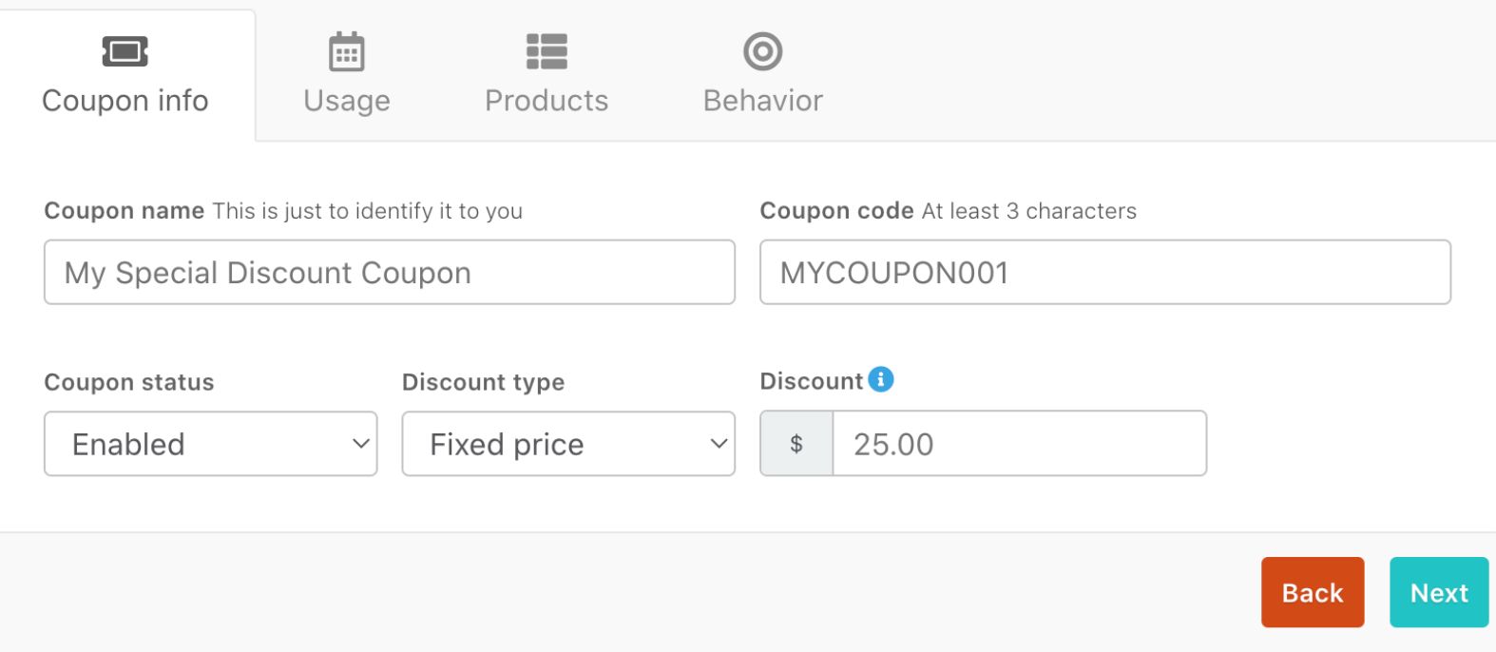Click into the Coupon code field
The height and width of the screenshot is (652, 1496).
[x=1104, y=273]
